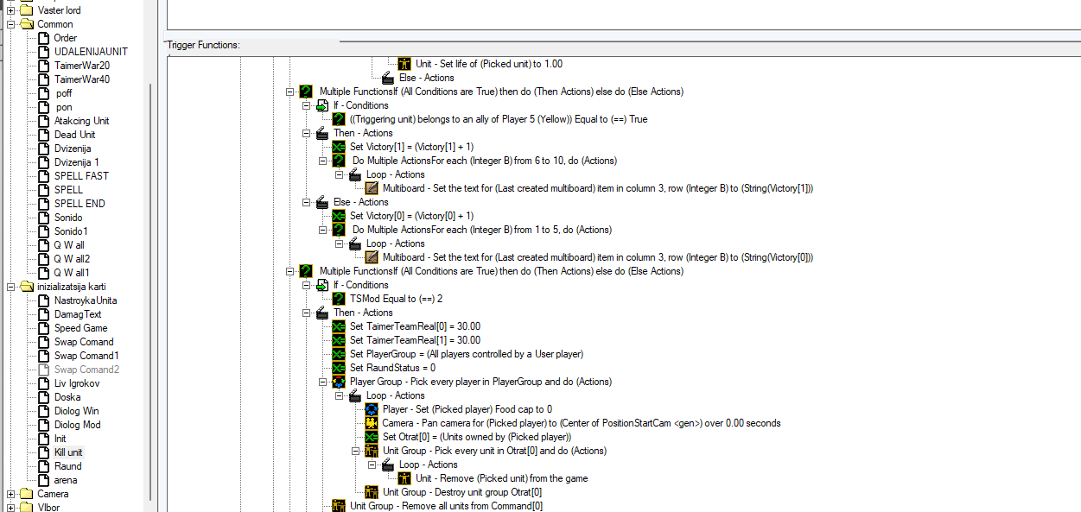
Task: Click variable icon of Set RaundStatus action
Action: pos(339,368)
